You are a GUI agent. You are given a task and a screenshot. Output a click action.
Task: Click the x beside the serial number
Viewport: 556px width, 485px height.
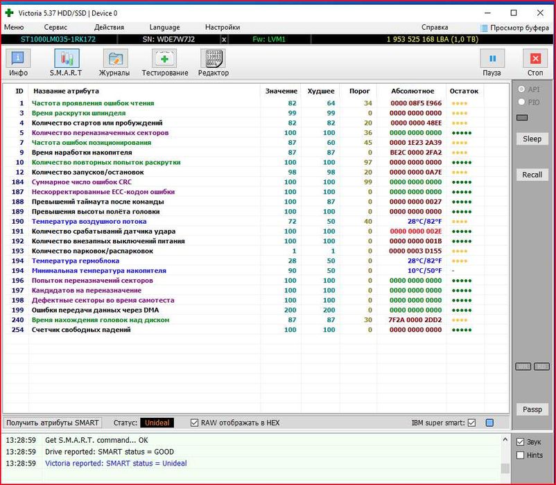pyautogui.click(x=224, y=39)
